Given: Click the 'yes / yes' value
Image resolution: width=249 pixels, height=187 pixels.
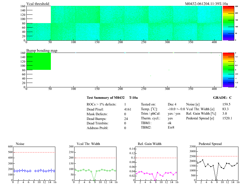Looking at the screenshot, I should 174,114.
